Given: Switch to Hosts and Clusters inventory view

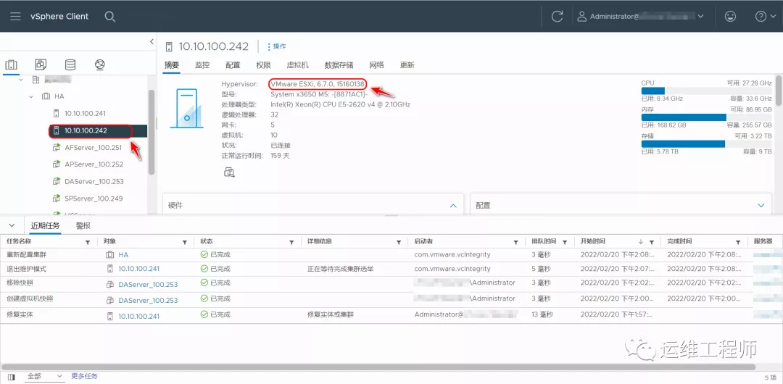Looking at the screenshot, I should (x=12, y=65).
